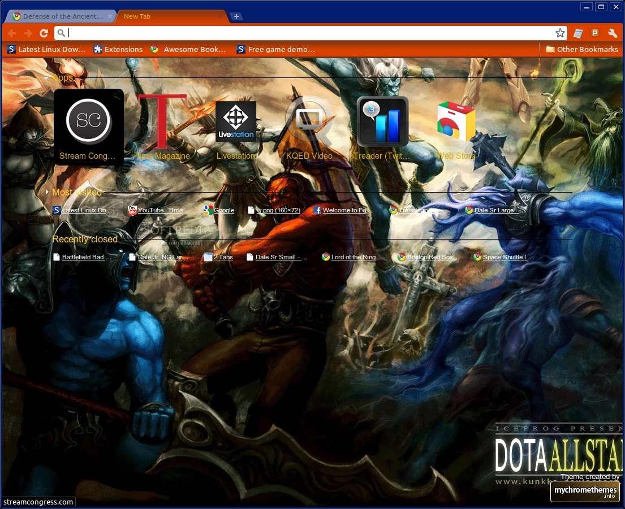Maximize the browser window
Image resolution: width=625 pixels, height=509 pixels.
(601, 7)
